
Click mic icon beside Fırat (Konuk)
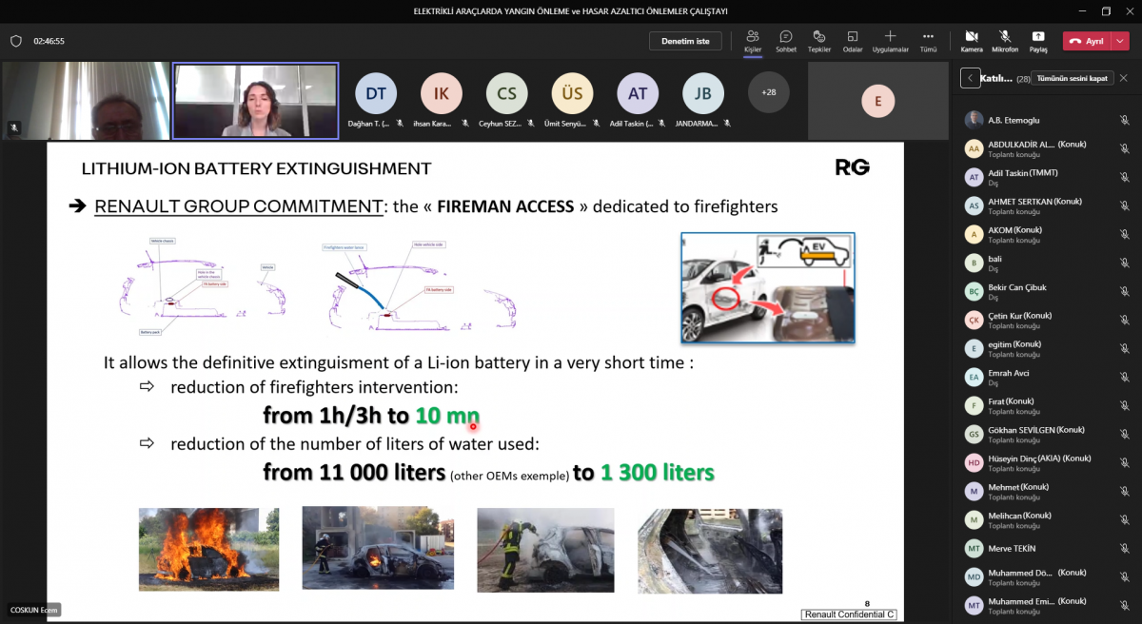(1124, 405)
